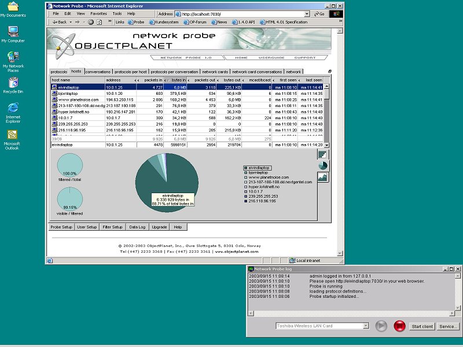
Task: Click the Filter Setup button
Action: (112, 227)
